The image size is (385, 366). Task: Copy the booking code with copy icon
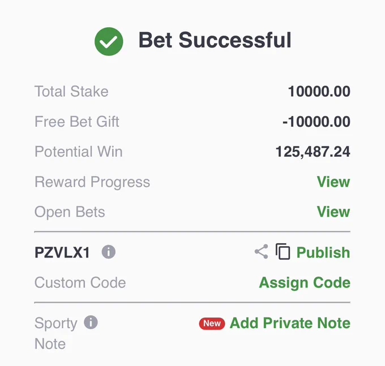click(x=283, y=251)
